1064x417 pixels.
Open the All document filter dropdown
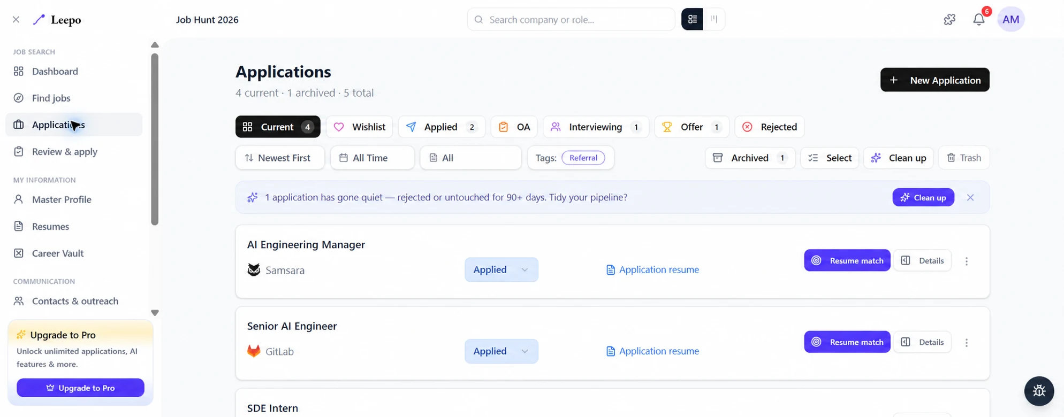471,158
